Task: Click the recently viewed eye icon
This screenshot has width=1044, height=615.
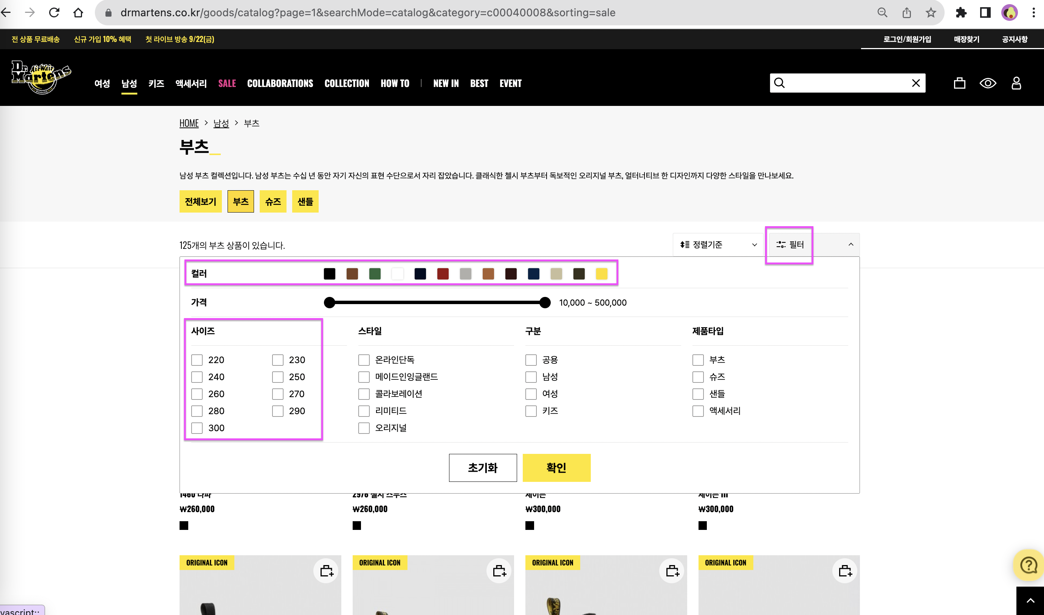Action: tap(988, 83)
